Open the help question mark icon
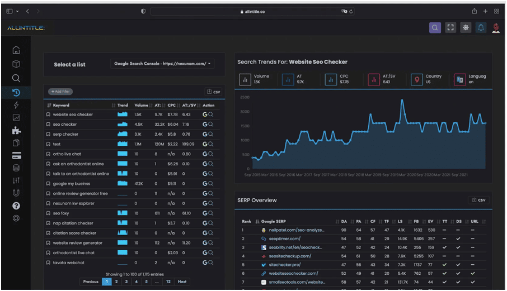The height and width of the screenshot is (291, 507). click(16, 206)
